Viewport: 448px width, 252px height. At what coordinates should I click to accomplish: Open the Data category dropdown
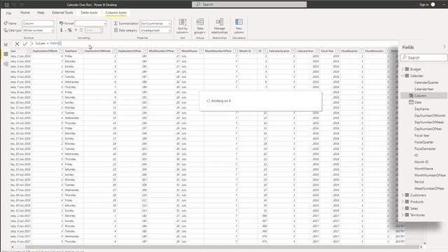[x=155, y=30]
